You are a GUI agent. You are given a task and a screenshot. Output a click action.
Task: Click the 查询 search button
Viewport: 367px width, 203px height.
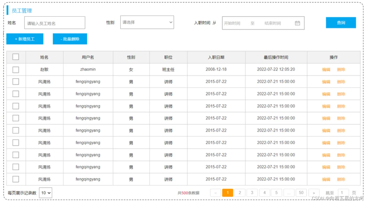341,23
